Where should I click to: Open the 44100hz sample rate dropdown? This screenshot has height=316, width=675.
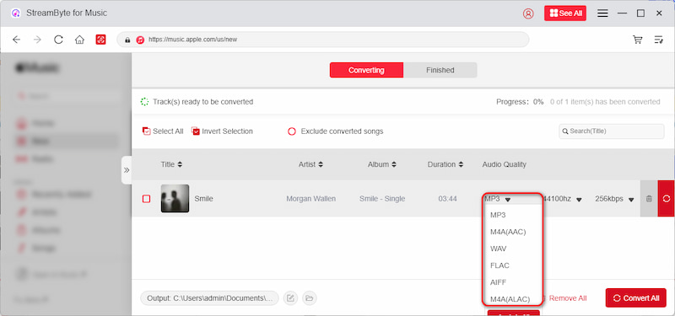pos(563,199)
